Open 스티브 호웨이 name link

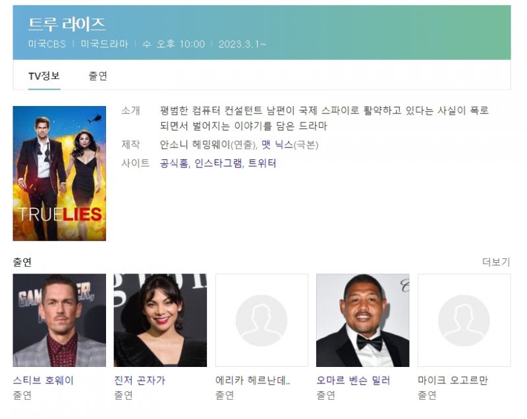click(x=43, y=380)
